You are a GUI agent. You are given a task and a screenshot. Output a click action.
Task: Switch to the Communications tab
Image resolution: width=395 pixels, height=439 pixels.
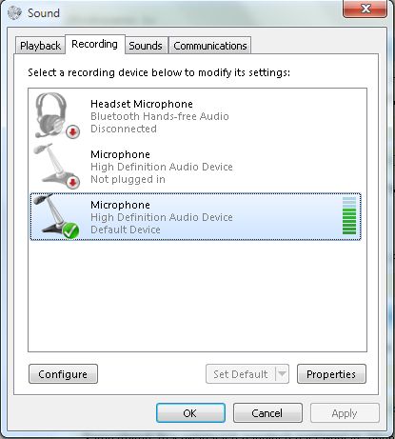click(x=210, y=46)
